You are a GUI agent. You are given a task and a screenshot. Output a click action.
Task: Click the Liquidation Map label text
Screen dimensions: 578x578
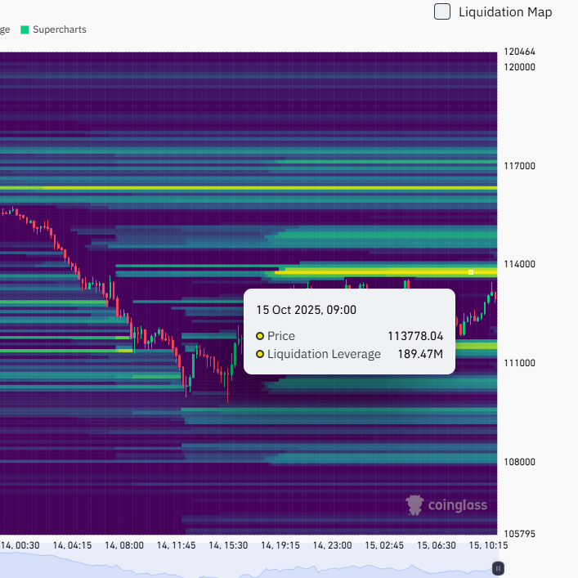tap(505, 12)
